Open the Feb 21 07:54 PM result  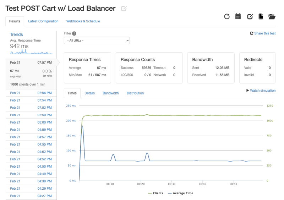31,100
